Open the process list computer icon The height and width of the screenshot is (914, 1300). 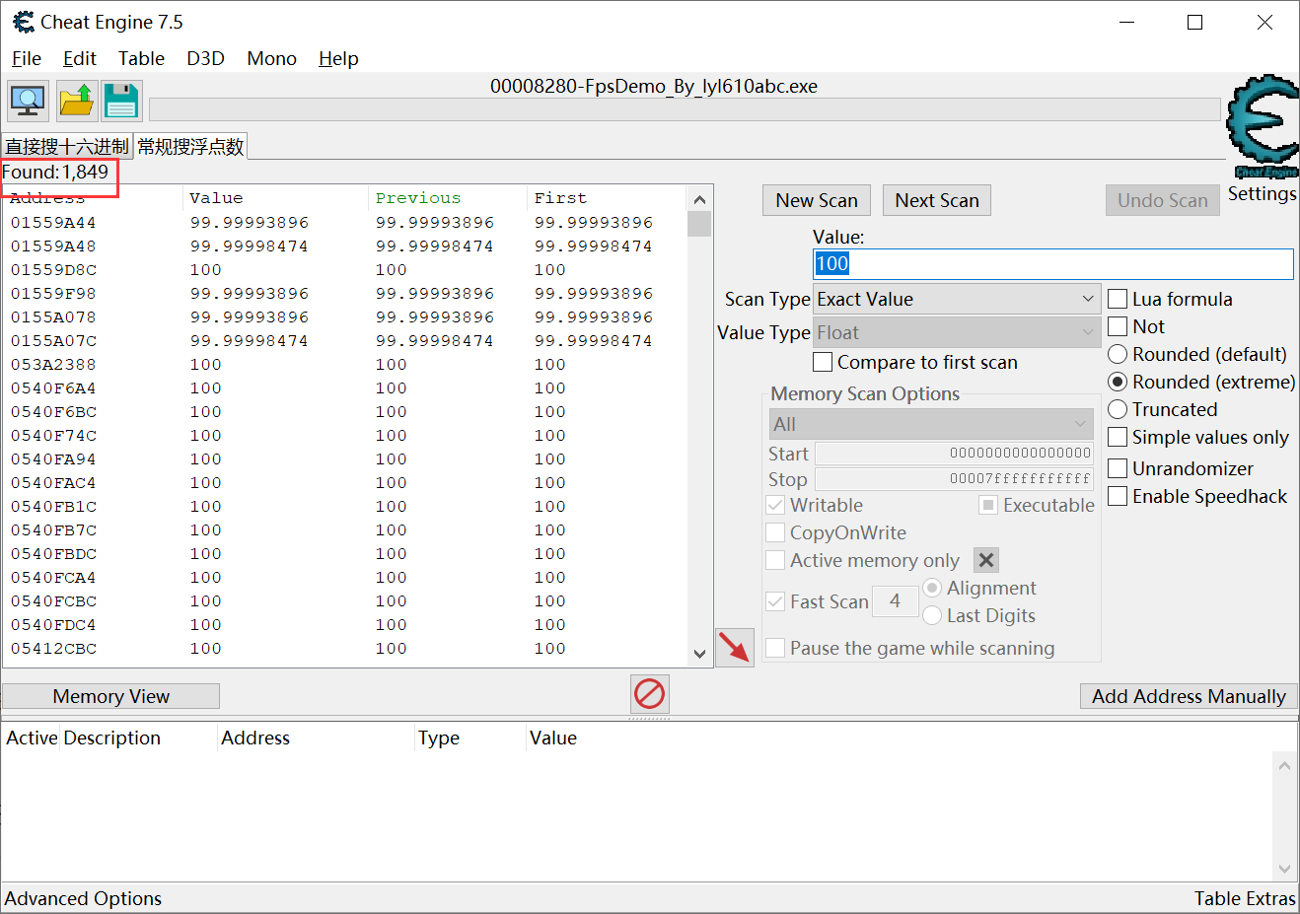coord(28,101)
